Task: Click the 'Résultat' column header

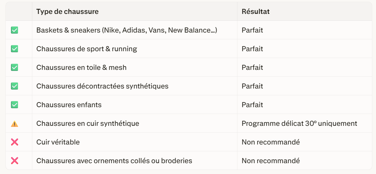Action: tap(255, 12)
